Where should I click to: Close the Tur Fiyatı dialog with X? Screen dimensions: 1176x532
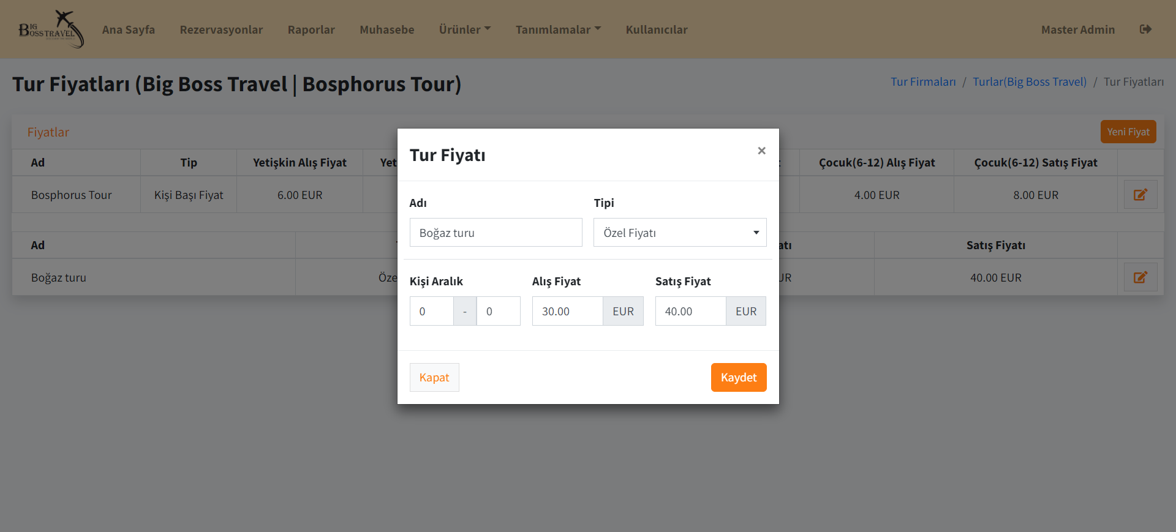click(761, 151)
